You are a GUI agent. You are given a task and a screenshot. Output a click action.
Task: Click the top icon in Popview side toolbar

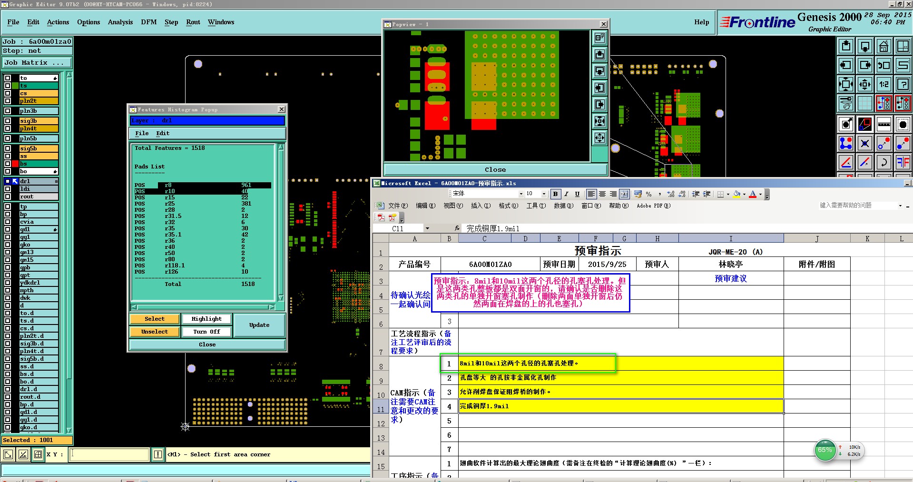click(600, 38)
